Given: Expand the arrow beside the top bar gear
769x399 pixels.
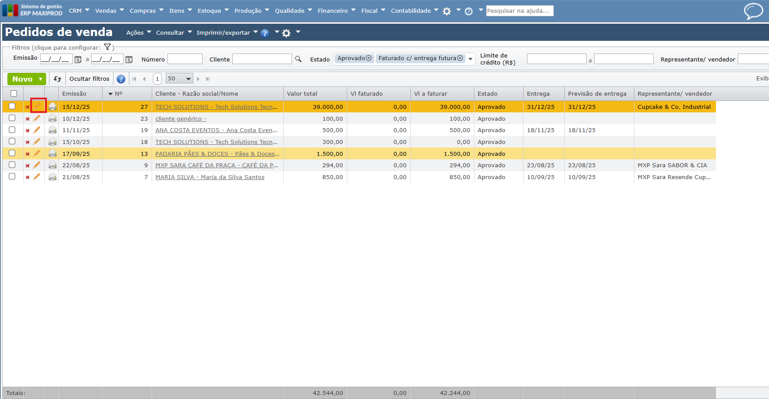Looking at the screenshot, I should point(459,10).
